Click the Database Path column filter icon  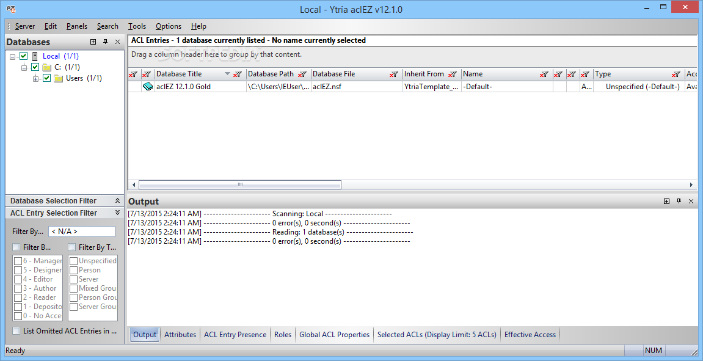302,75
